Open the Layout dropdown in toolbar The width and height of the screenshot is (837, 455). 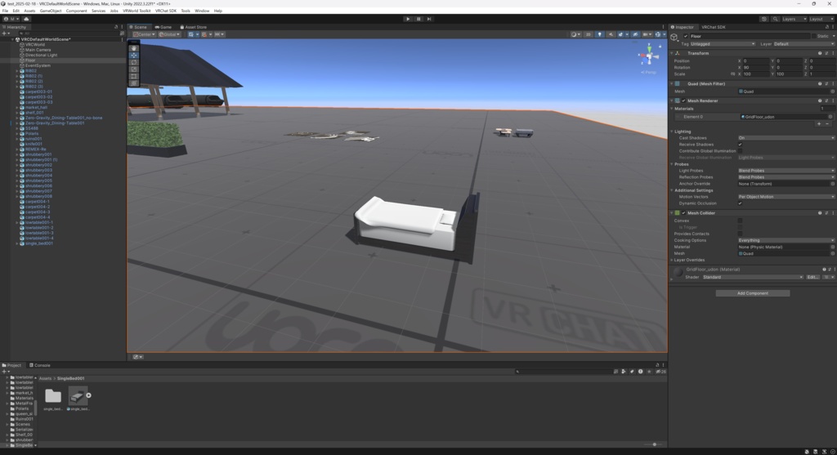tap(821, 19)
